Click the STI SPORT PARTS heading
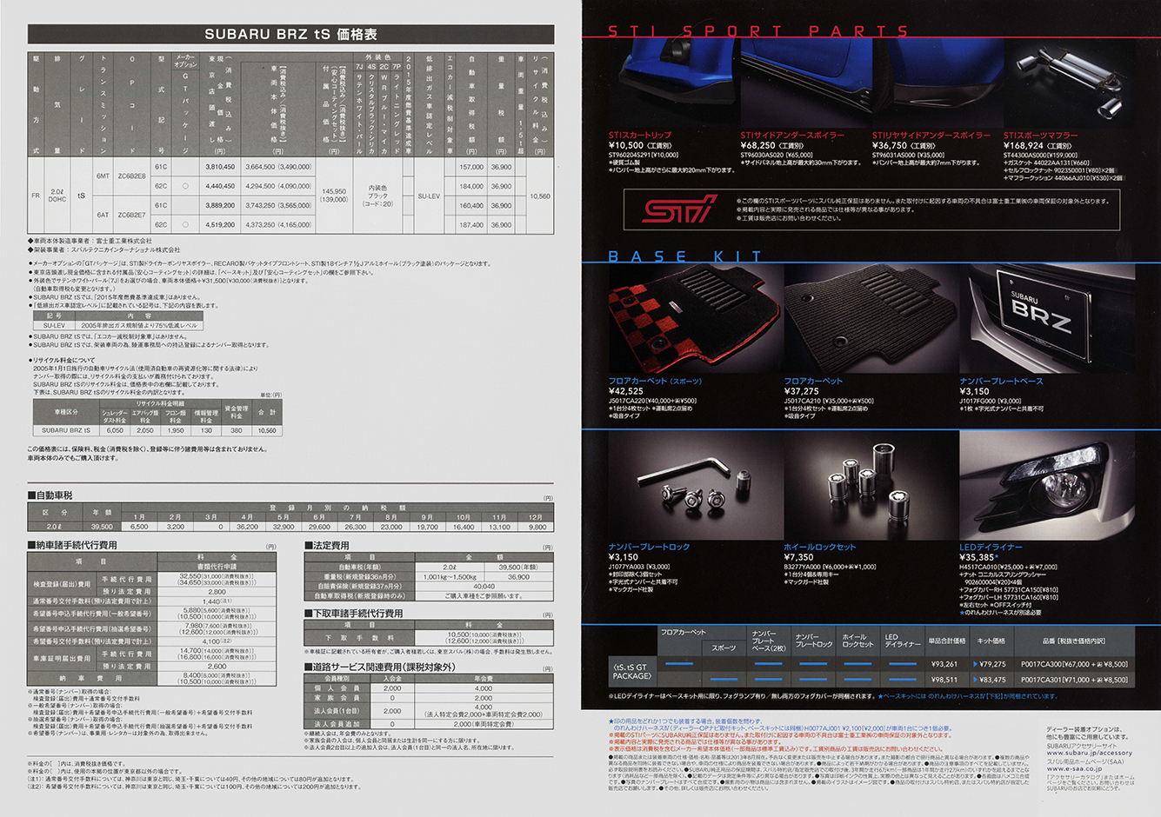The width and height of the screenshot is (1161, 817). [758, 30]
